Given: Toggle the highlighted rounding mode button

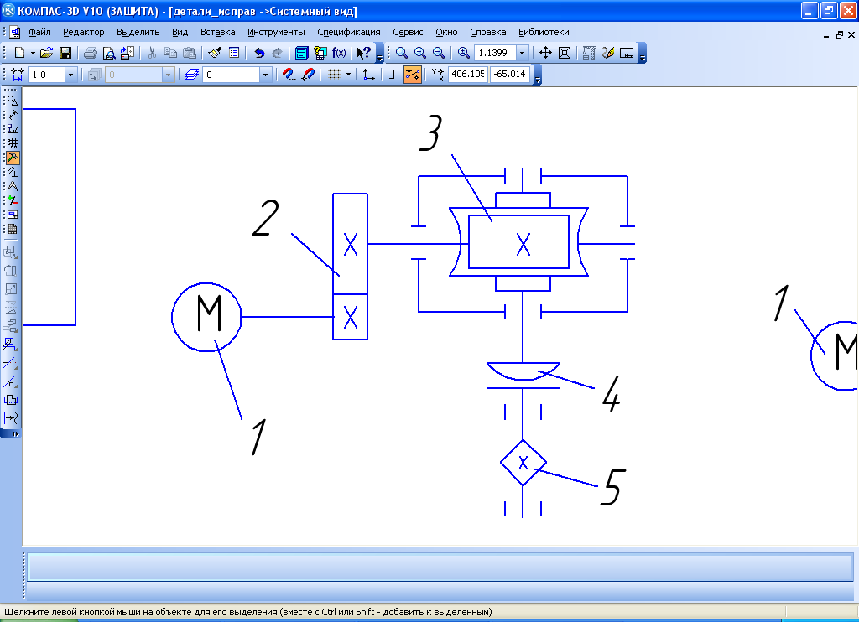Looking at the screenshot, I should pos(413,75).
